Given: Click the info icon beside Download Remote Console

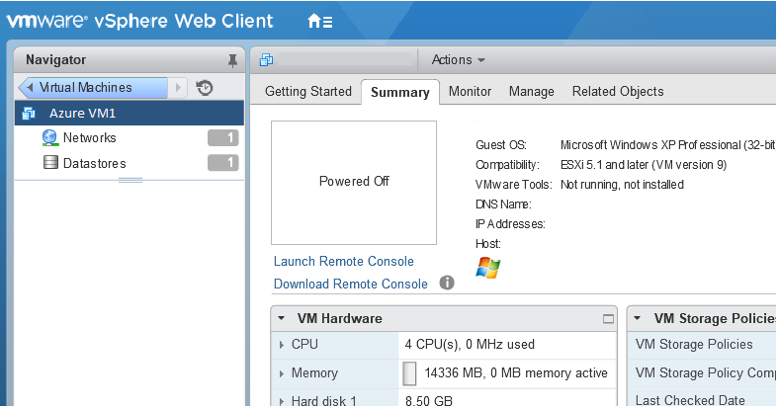Looking at the screenshot, I should 447,283.
